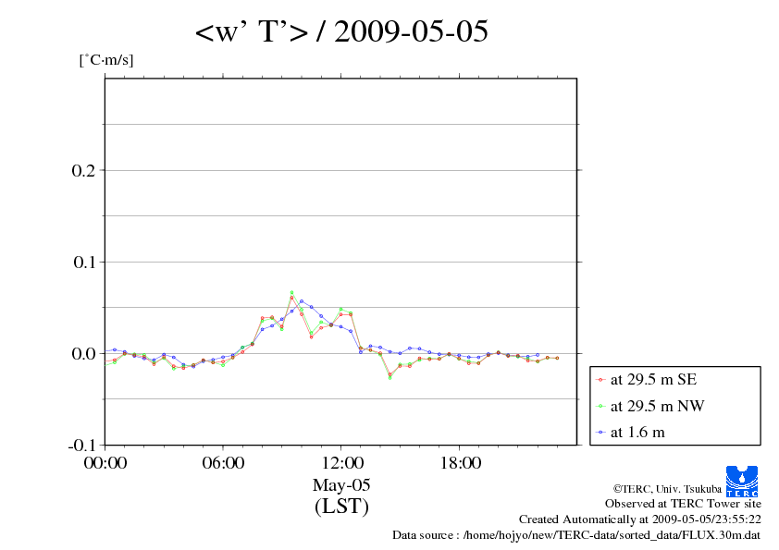Click y-axis label '0.0'
The image size is (779, 550).
tap(83, 353)
